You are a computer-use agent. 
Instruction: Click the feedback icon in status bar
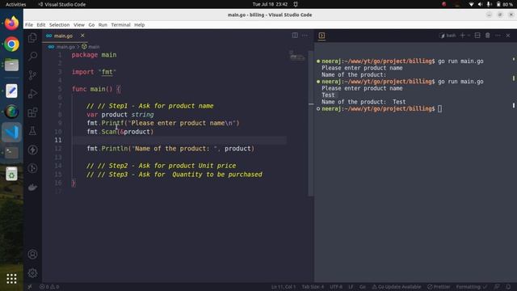tap(497, 287)
